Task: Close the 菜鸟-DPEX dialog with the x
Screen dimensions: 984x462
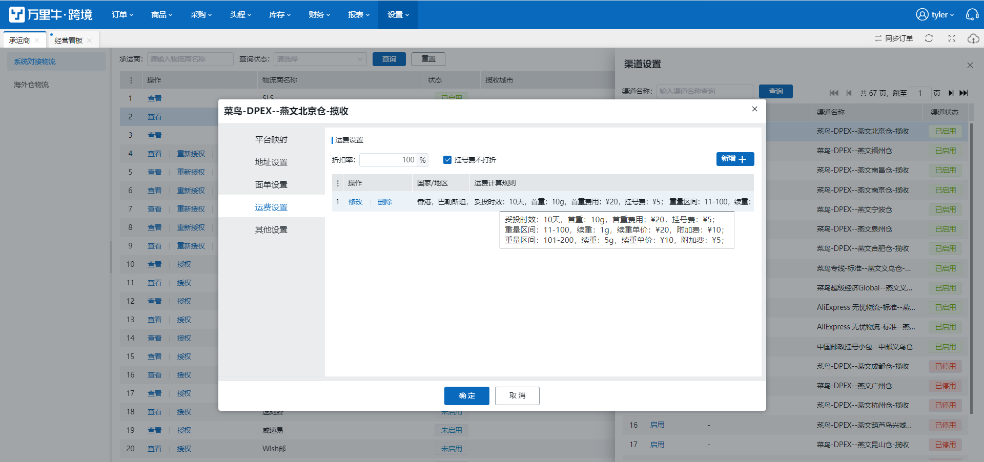Action: coord(754,109)
